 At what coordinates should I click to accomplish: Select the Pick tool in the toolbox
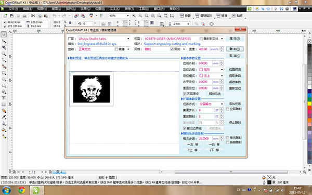tap(4, 34)
